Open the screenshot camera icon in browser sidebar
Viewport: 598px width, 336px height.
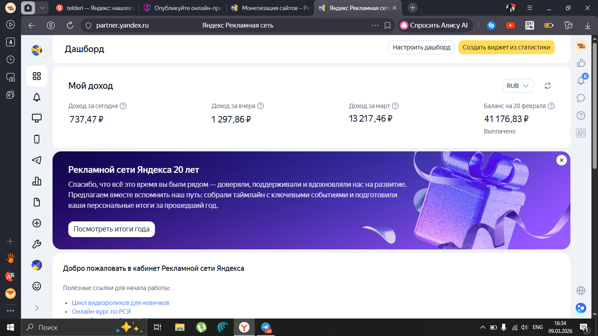pos(11,77)
